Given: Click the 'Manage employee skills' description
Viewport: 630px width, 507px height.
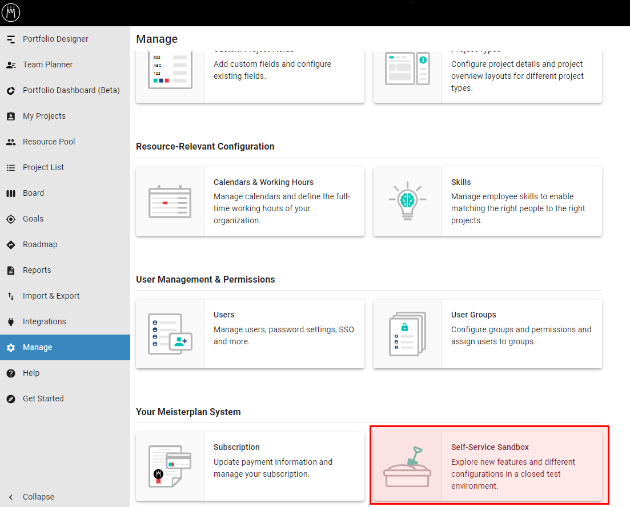Looking at the screenshot, I should [518, 208].
